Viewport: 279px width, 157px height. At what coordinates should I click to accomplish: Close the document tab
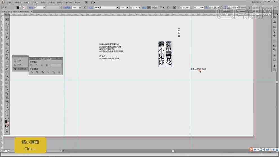tap(31, 12)
